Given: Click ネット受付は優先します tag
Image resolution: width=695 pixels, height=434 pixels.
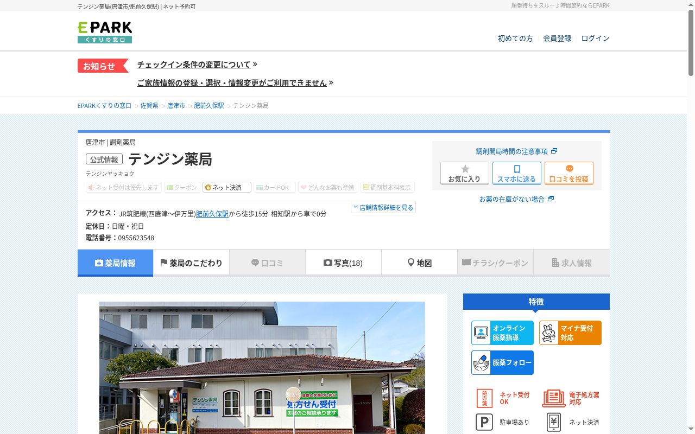Looking at the screenshot, I should 124,187.
